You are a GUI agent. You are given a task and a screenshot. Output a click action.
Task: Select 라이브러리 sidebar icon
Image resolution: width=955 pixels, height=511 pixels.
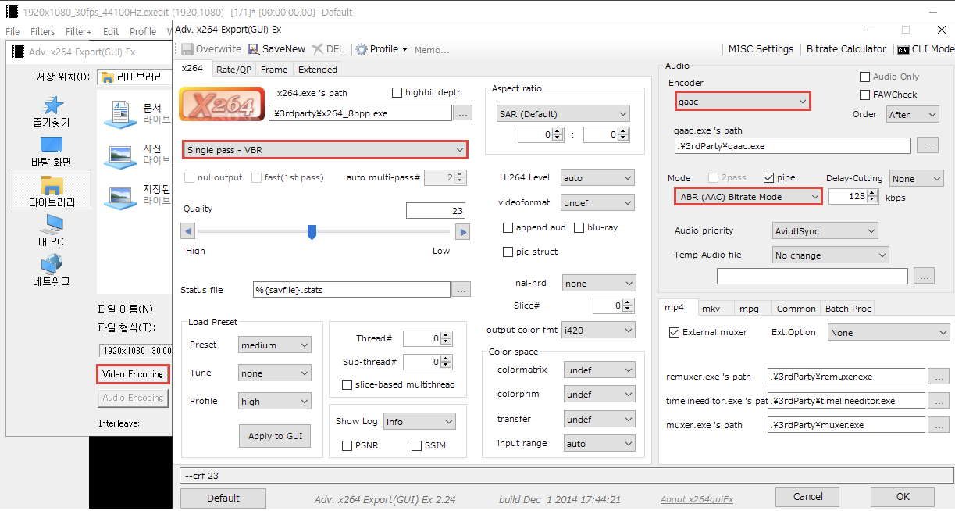pyautogui.click(x=52, y=185)
